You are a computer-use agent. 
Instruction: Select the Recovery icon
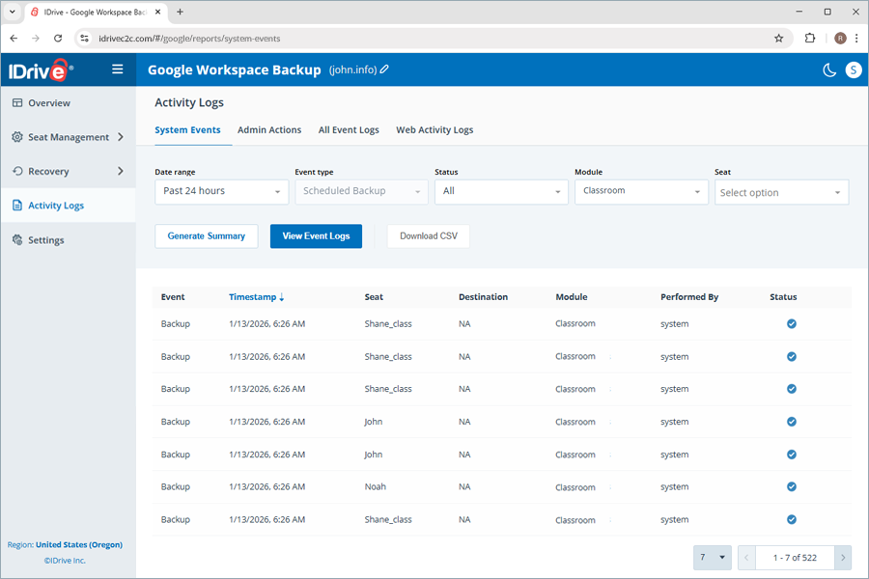coord(16,171)
